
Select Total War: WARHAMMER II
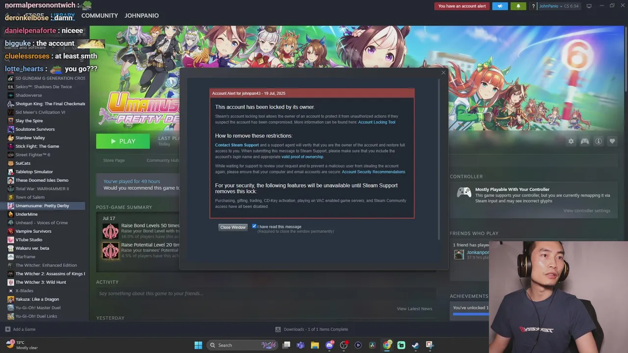pos(42,189)
